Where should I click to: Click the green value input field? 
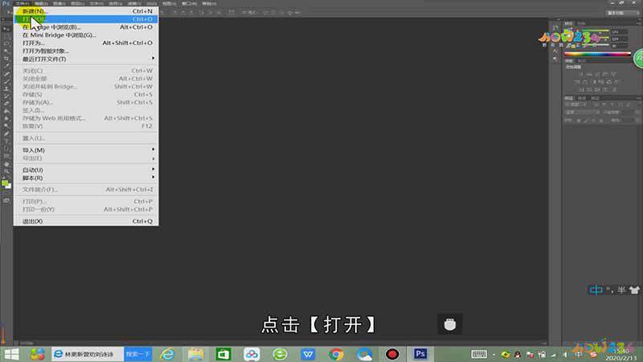[x=619, y=39]
